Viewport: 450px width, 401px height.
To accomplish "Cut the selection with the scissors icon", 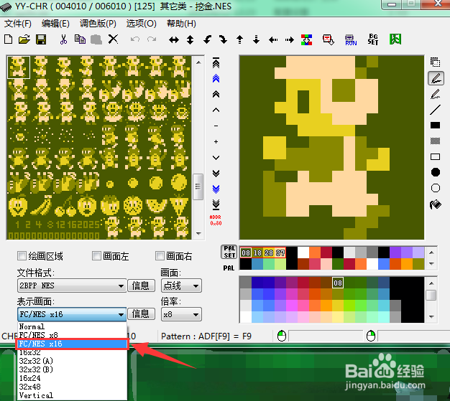I will coord(63,39).
